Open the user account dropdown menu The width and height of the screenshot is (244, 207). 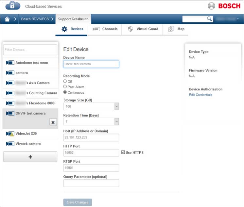pyautogui.click(x=228, y=19)
